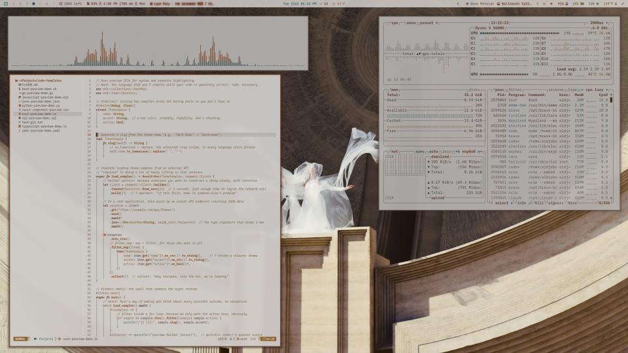This screenshot has height=353, width=628.
Task: Increase update interval with plus beside 2000ms
Action: point(607,23)
